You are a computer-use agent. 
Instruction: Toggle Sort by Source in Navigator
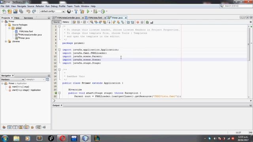[44, 127]
